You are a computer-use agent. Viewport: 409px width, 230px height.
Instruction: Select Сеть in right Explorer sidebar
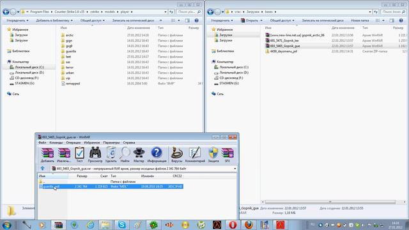(x=220, y=94)
